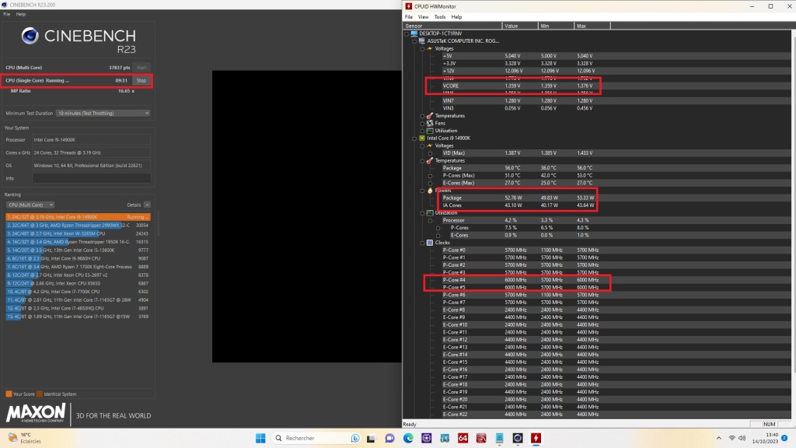Screen dimensions: 796x448
Task: Open the HWMonitor Tools menu
Action: point(440,17)
